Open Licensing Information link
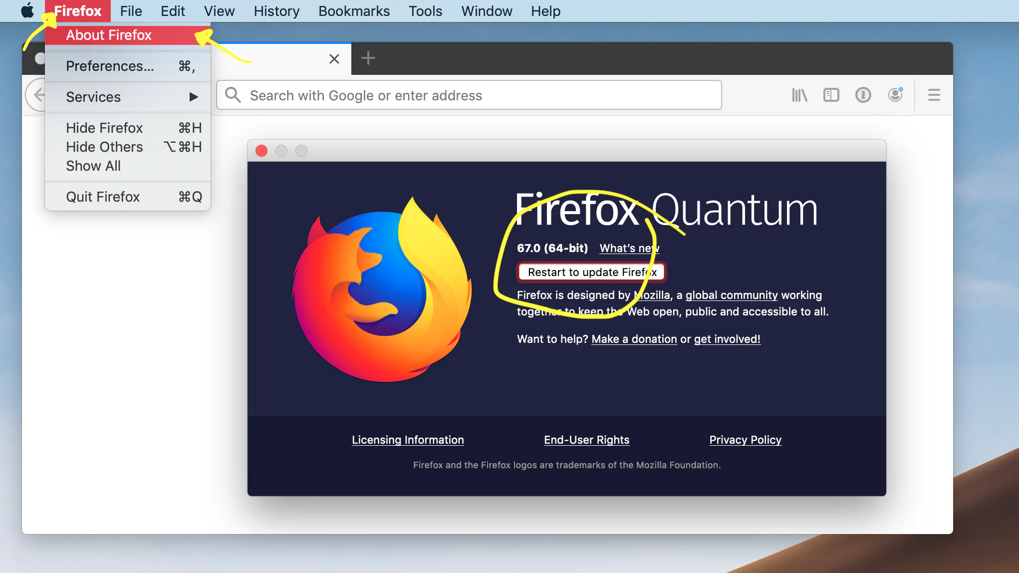The image size is (1019, 573). (x=408, y=440)
